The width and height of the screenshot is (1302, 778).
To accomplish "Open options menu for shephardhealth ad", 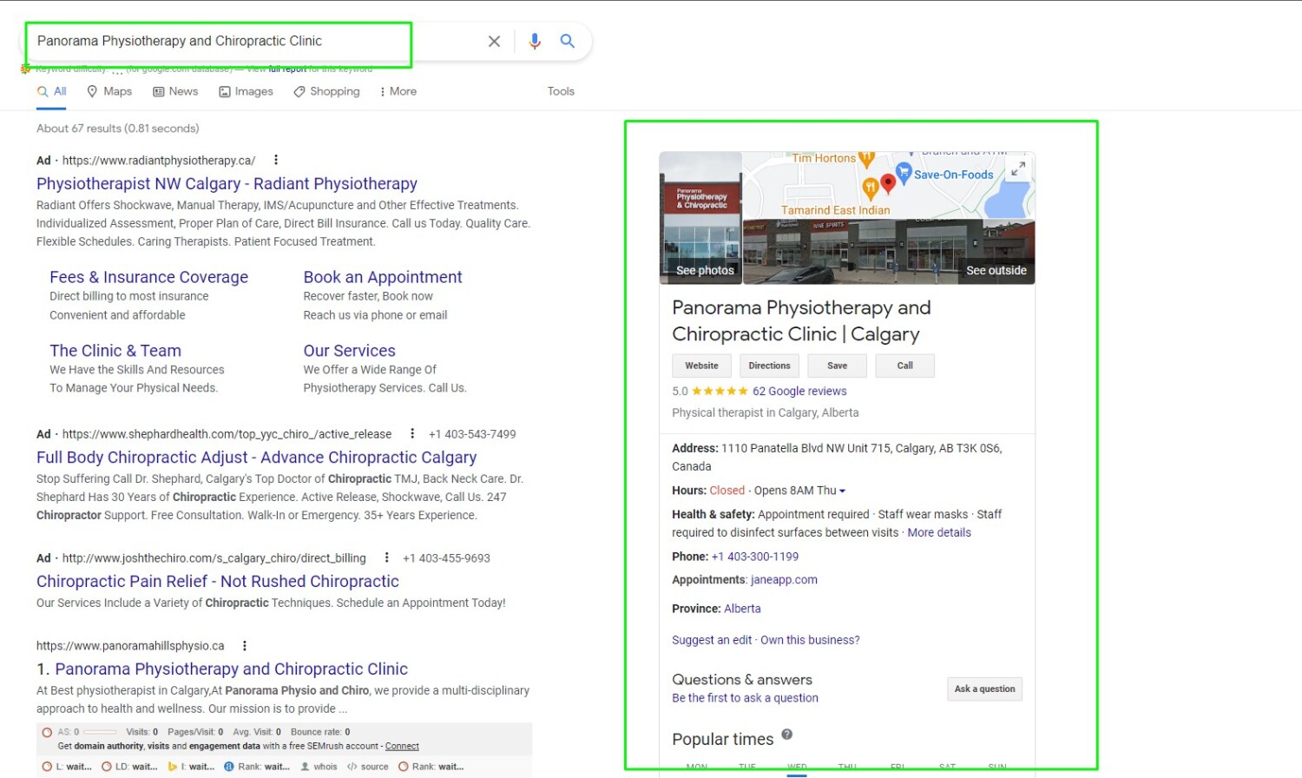I will point(412,433).
